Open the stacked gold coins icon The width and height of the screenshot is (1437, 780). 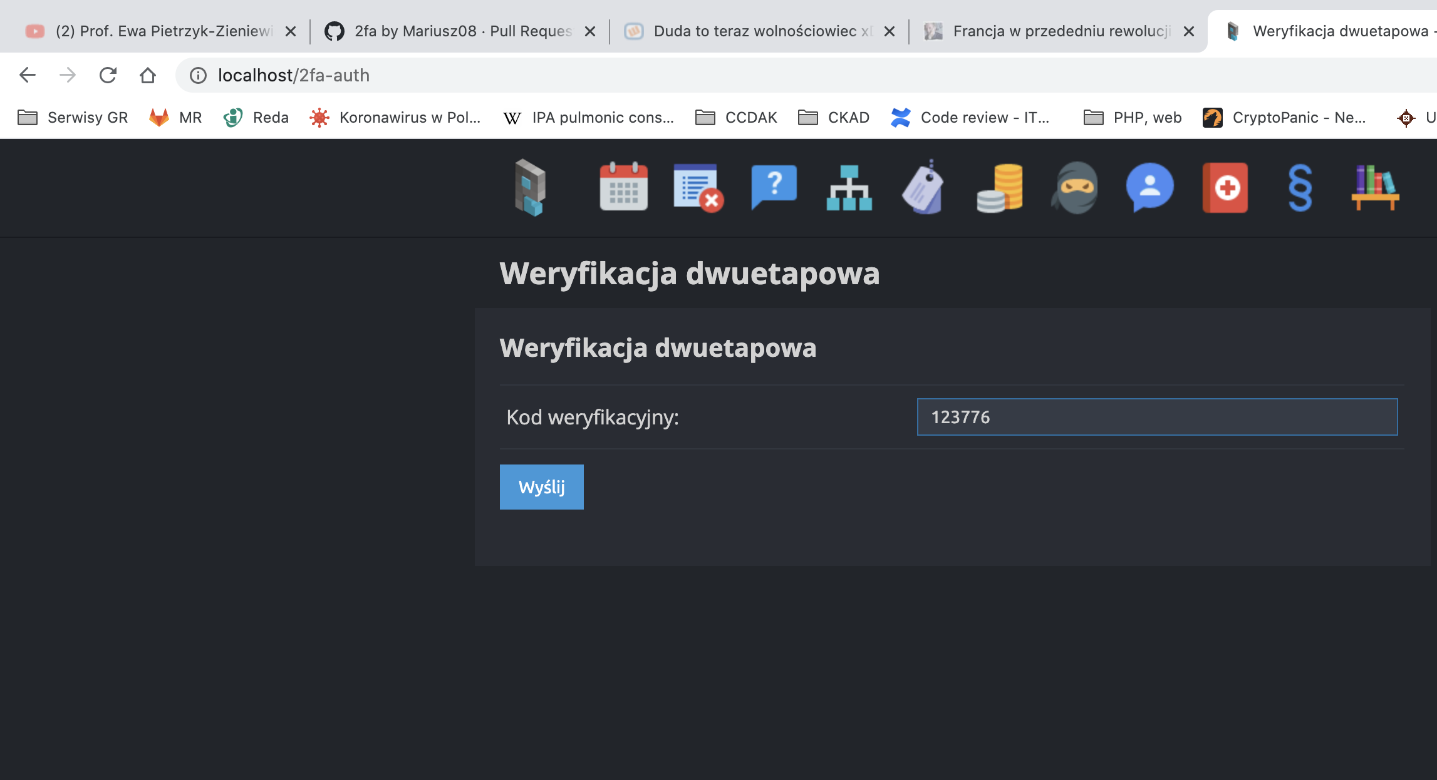click(1000, 187)
